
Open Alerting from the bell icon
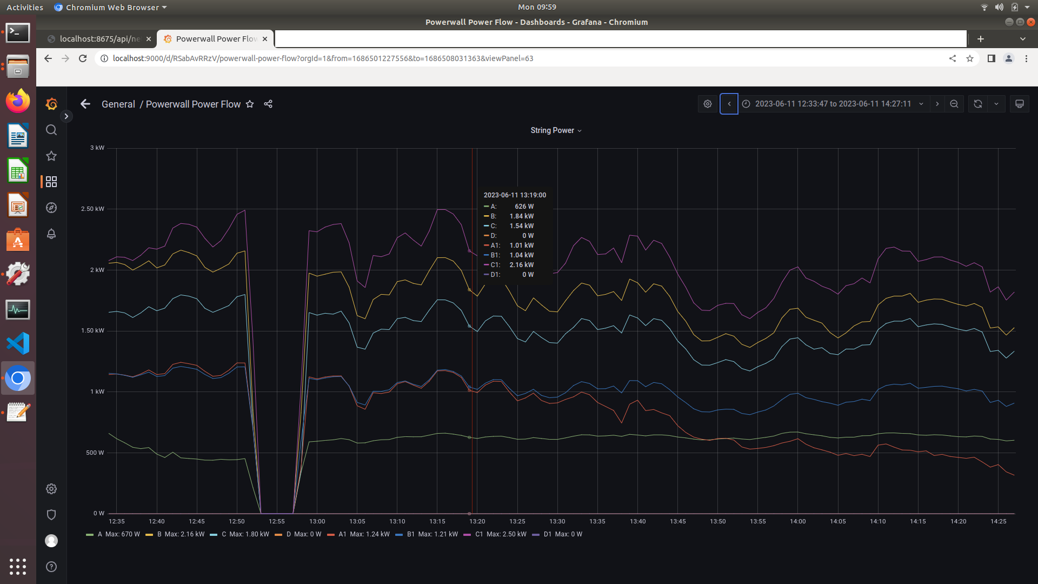pos(51,234)
